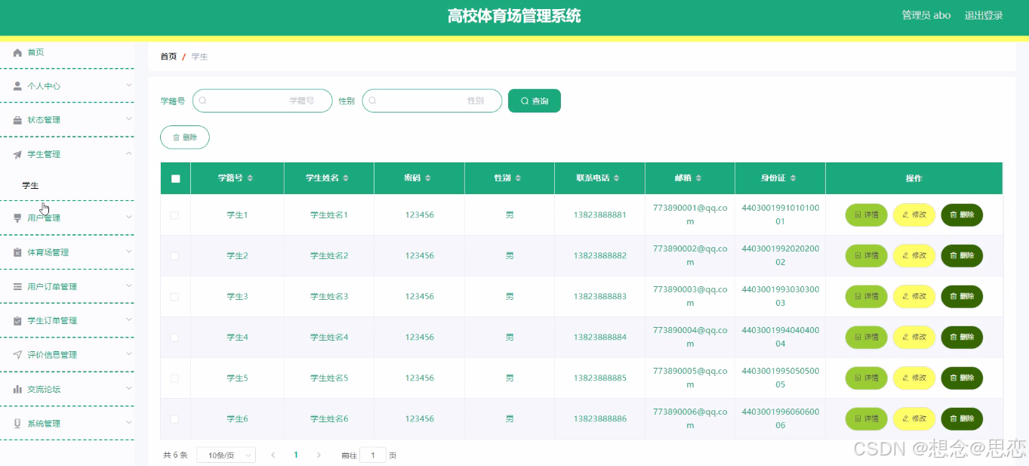
Task: Expand the 评价信息管理 menu chevron
Action: point(128,354)
